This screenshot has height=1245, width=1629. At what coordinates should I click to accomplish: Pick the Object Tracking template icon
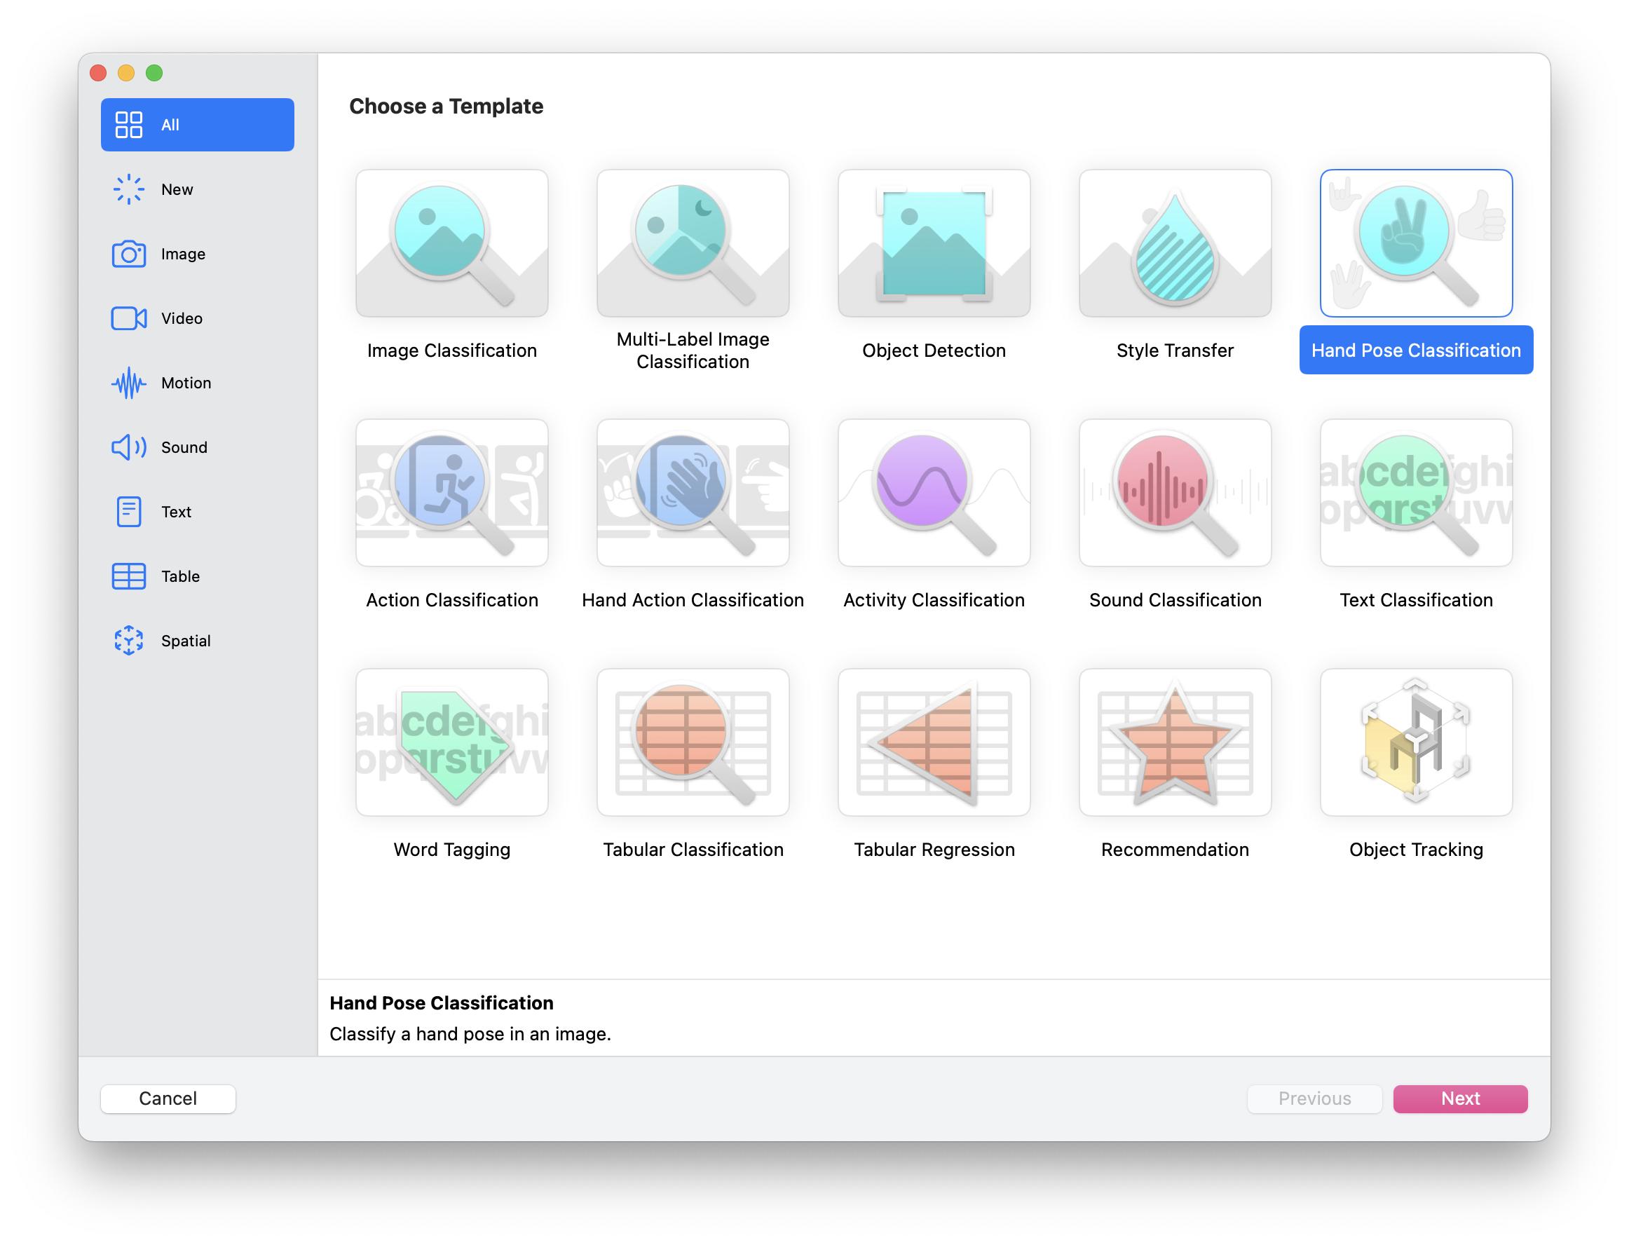tap(1416, 742)
